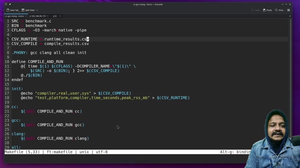Click the Paste toolbar button

coord(267,10)
